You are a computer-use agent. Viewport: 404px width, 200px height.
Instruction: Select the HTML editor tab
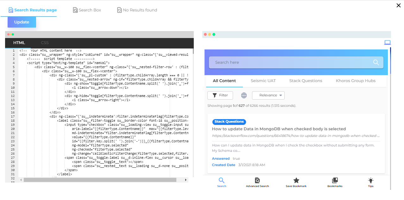coord(19,43)
